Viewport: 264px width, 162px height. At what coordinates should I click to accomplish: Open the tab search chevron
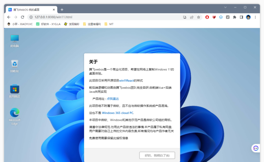[225, 7]
